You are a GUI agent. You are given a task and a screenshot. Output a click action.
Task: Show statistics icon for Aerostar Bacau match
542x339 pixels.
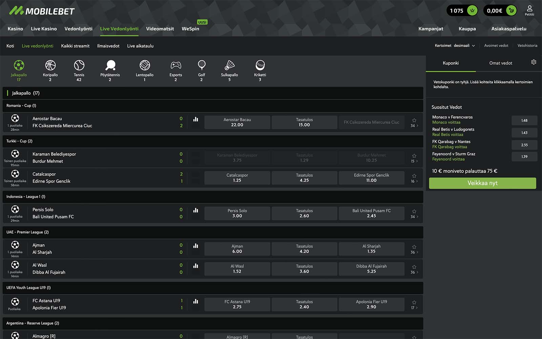(196, 119)
